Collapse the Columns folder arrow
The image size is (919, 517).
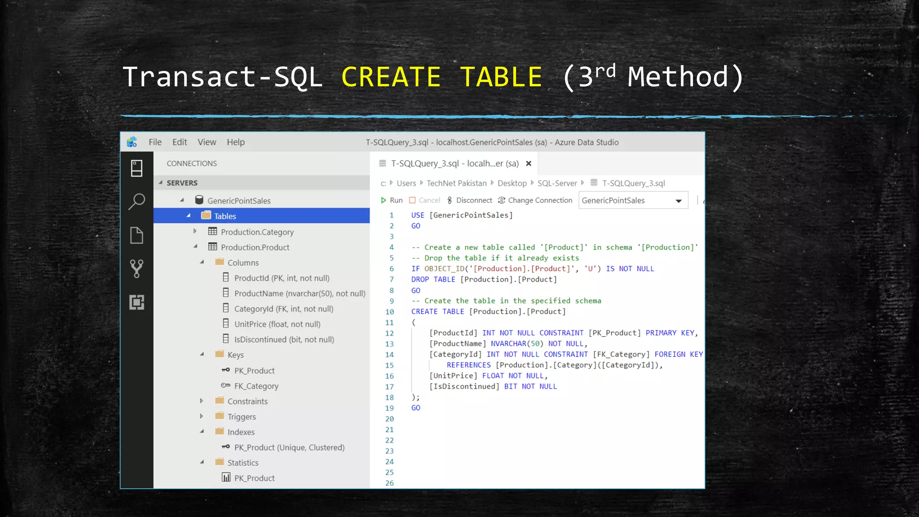[202, 262]
